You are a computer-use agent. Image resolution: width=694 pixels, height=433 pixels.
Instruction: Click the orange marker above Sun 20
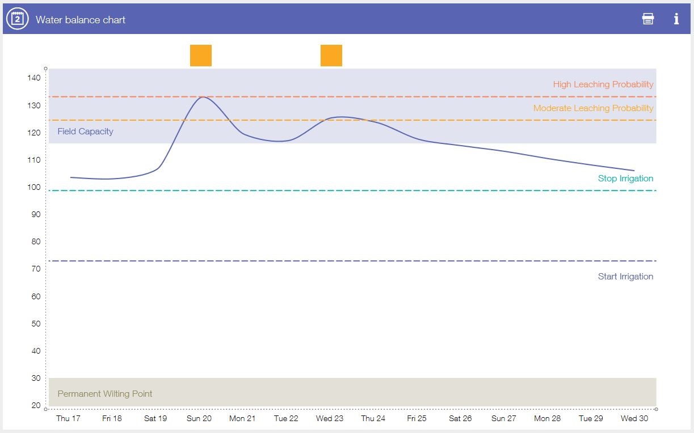pos(200,56)
